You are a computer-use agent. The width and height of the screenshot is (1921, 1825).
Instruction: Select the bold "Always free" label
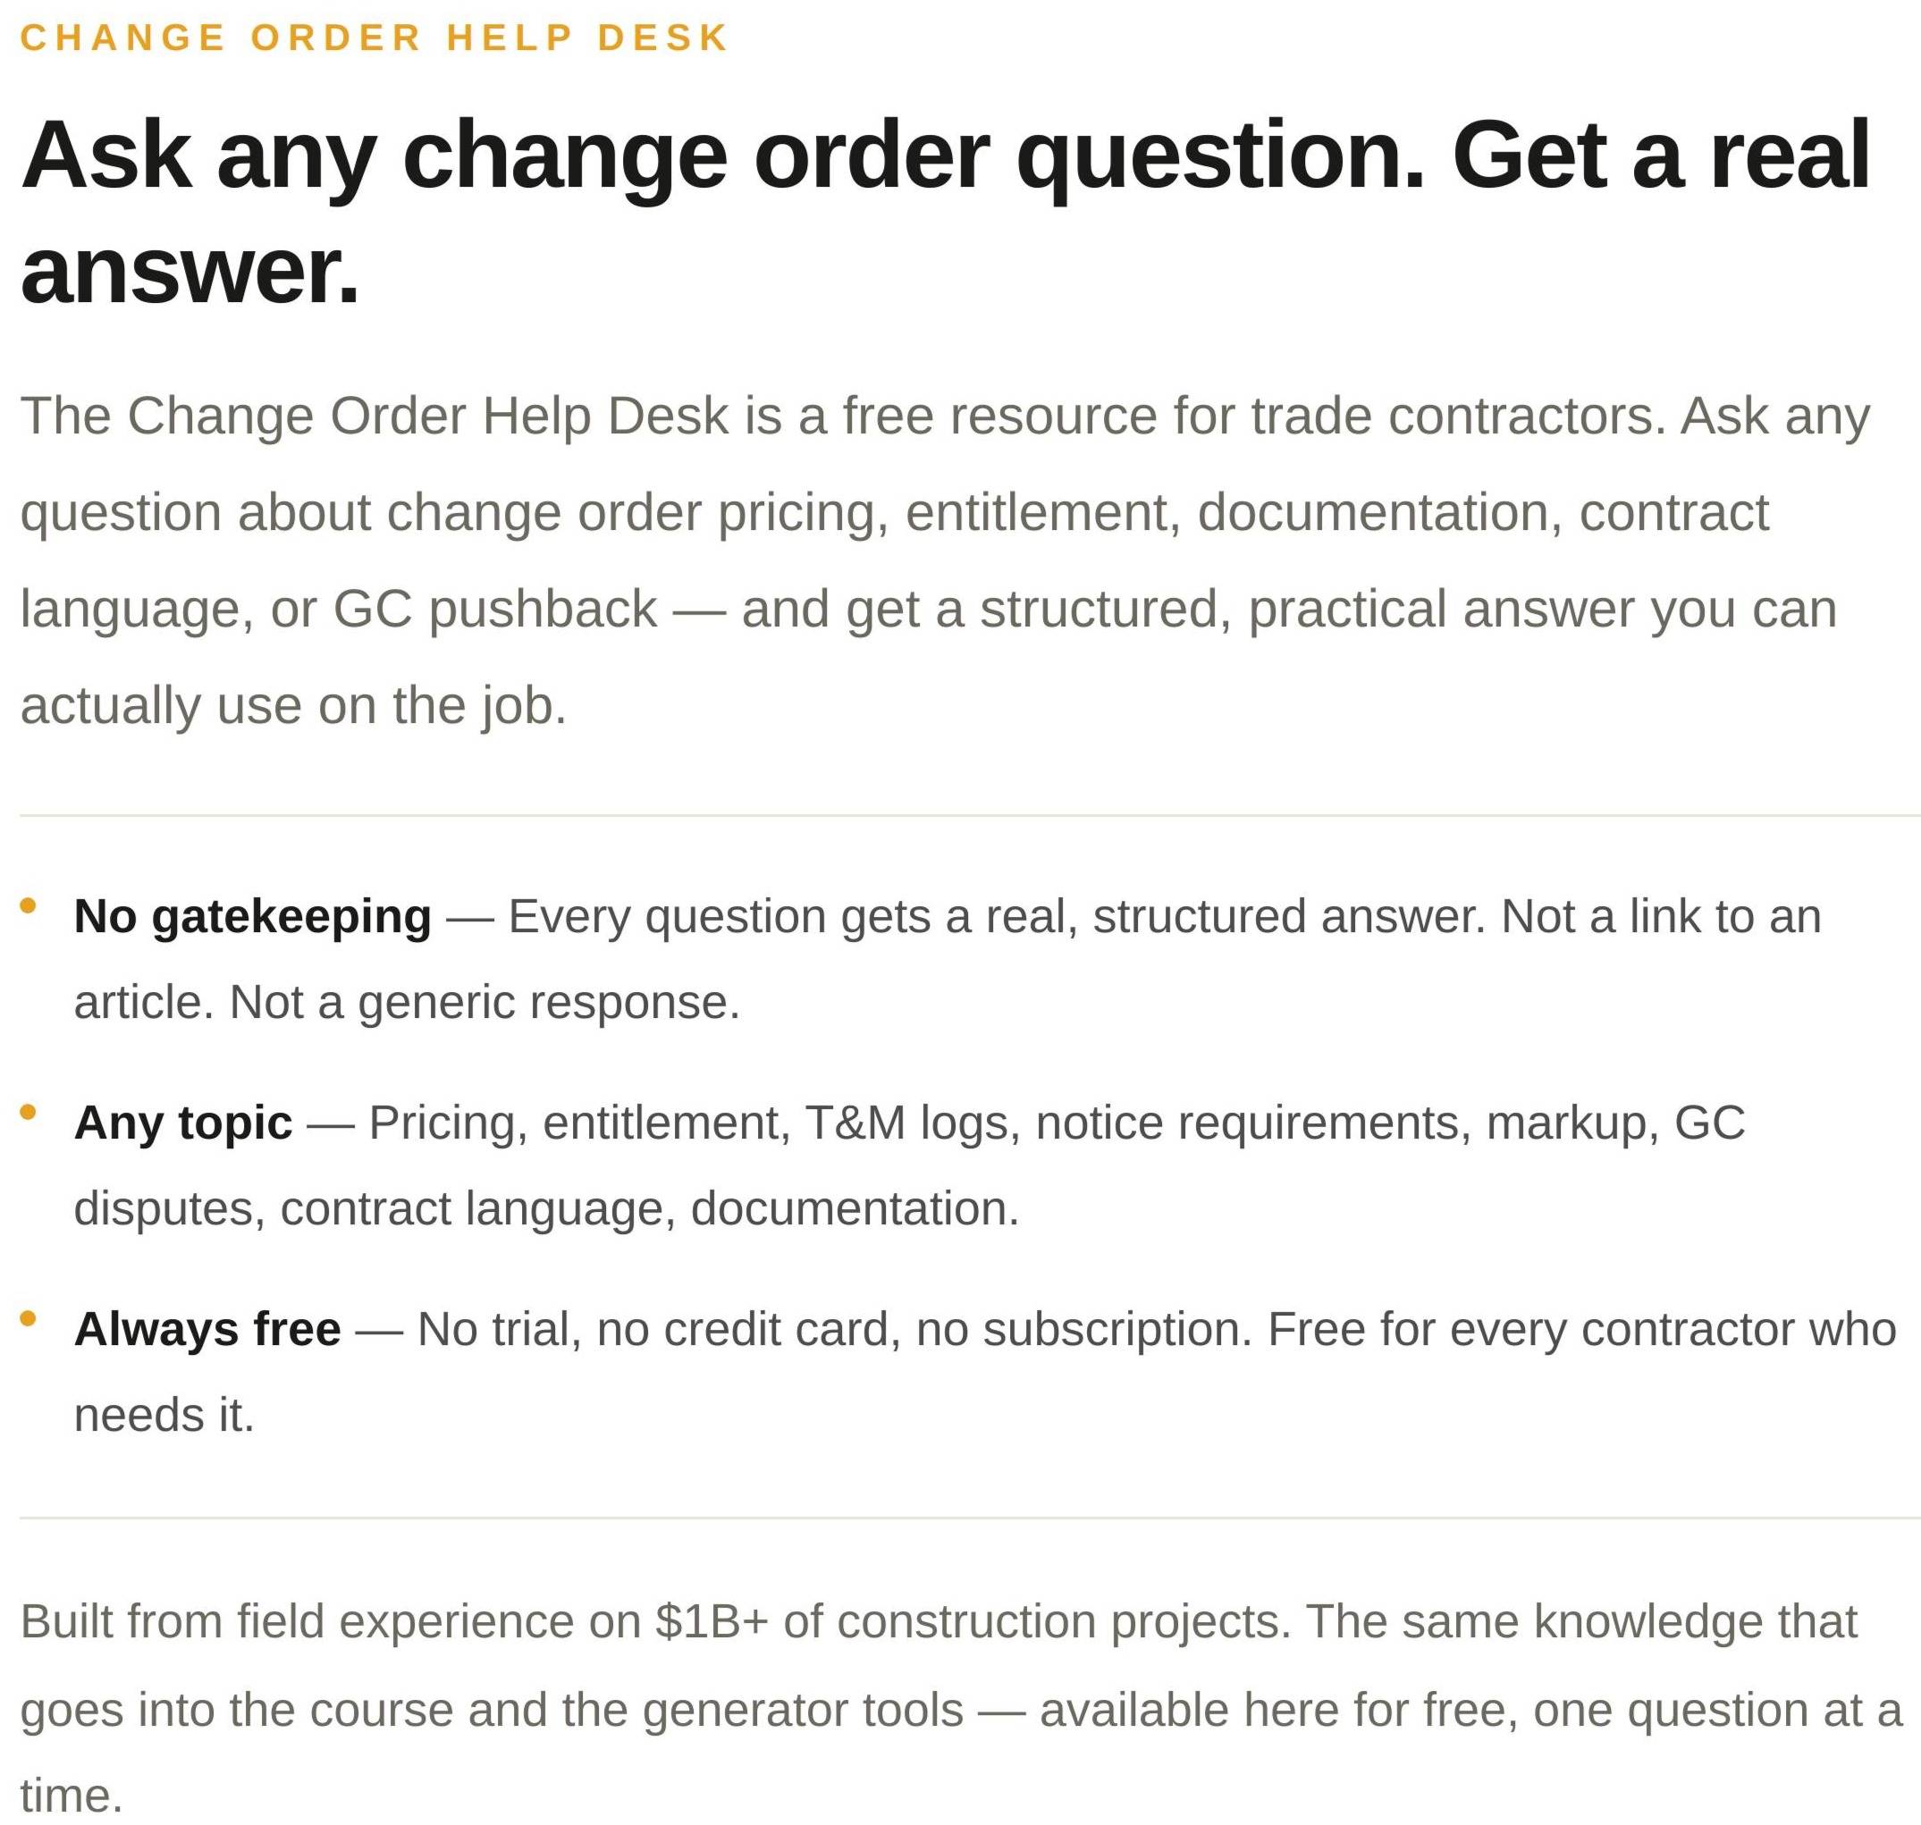(x=207, y=1329)
